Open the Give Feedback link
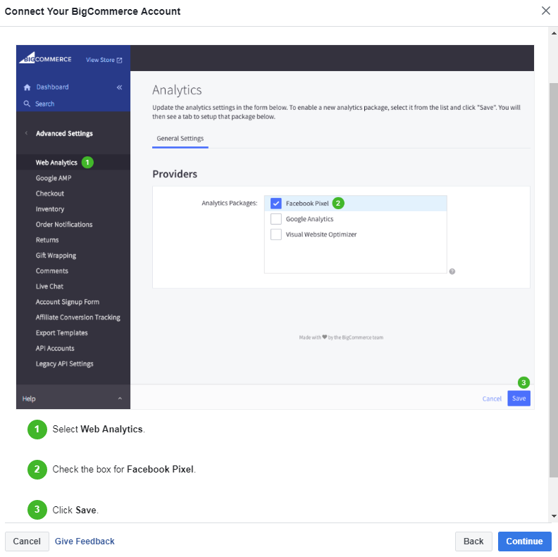The width and height of the screenshot is (558, 557). tap(85, 541)
